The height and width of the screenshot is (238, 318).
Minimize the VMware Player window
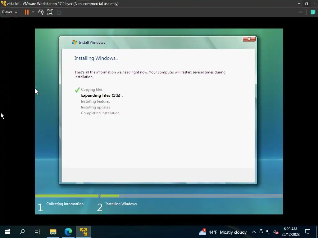tap(299, 4)
